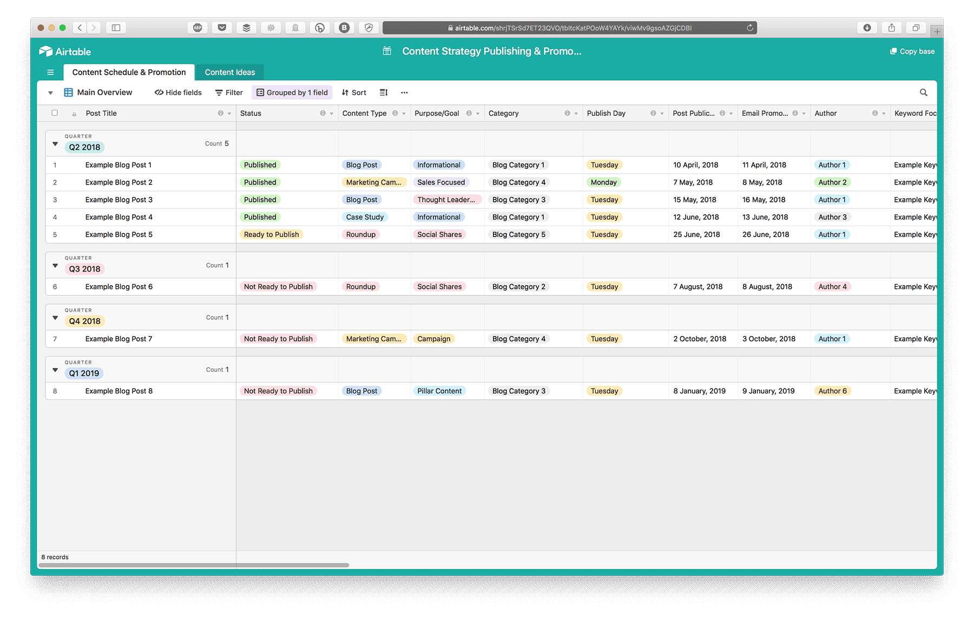Click the Safari share icon
The height and width of the screenshot is (619, 974).
[x=892, y=28]
